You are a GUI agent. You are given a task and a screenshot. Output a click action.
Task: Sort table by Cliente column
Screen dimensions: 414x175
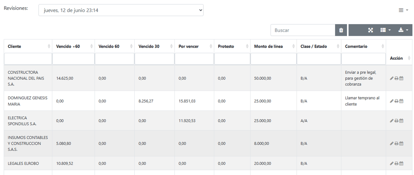28,46
